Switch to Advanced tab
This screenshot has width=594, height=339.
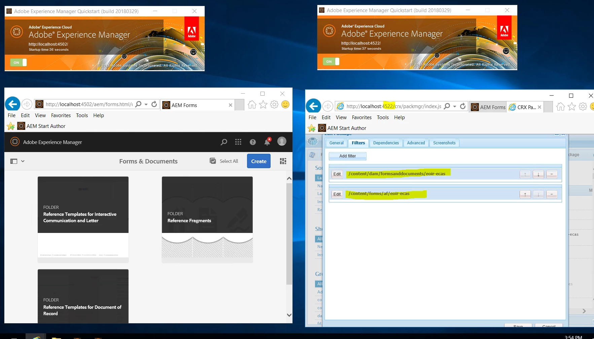(416, 143)
